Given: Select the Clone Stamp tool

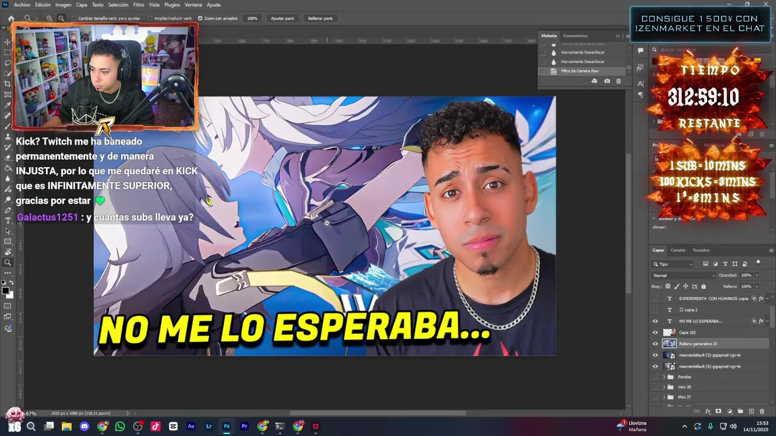Looking at the screenshot, I should (8, 136).
